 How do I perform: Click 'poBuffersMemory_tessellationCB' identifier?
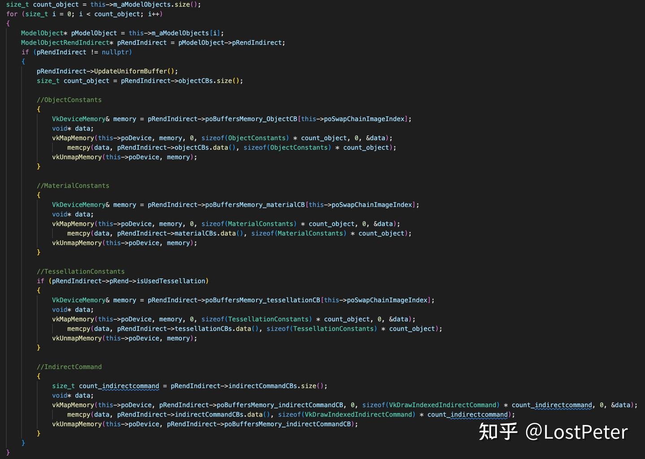point(262,300)
